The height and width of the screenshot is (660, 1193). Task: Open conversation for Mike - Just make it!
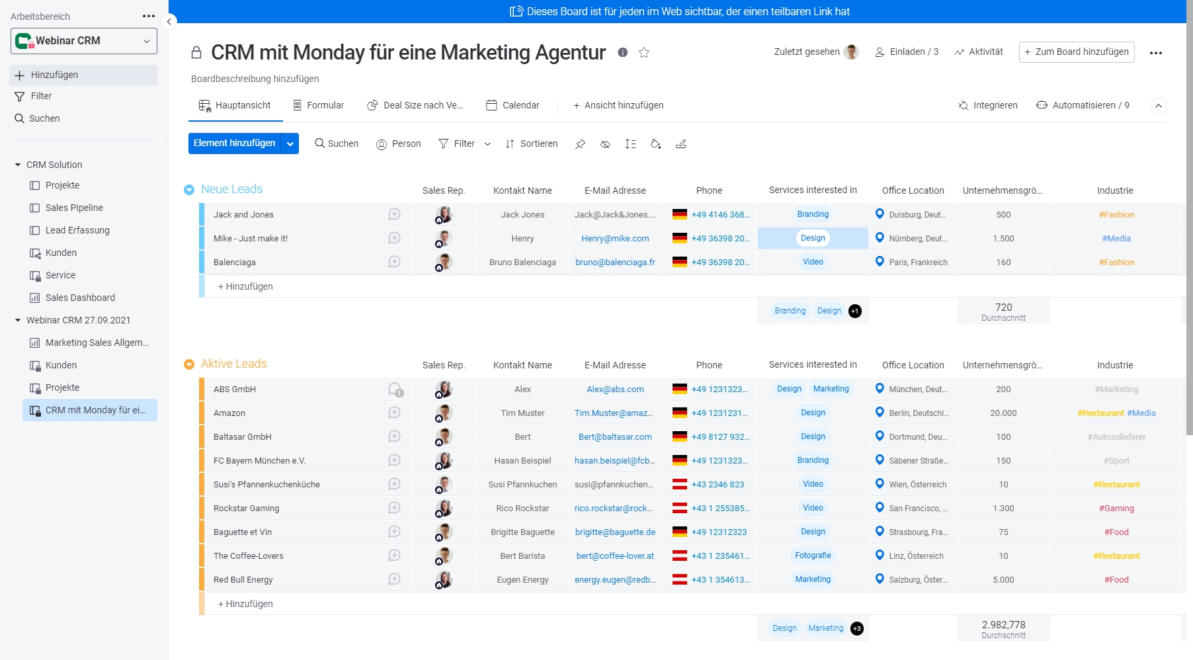394,238
